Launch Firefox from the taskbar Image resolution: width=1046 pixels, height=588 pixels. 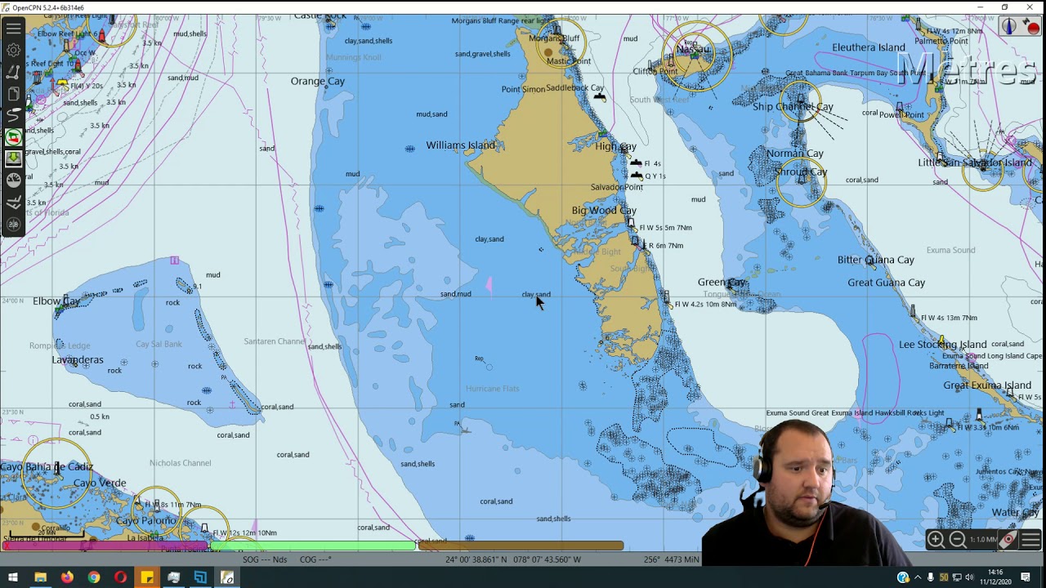[67, 578]
